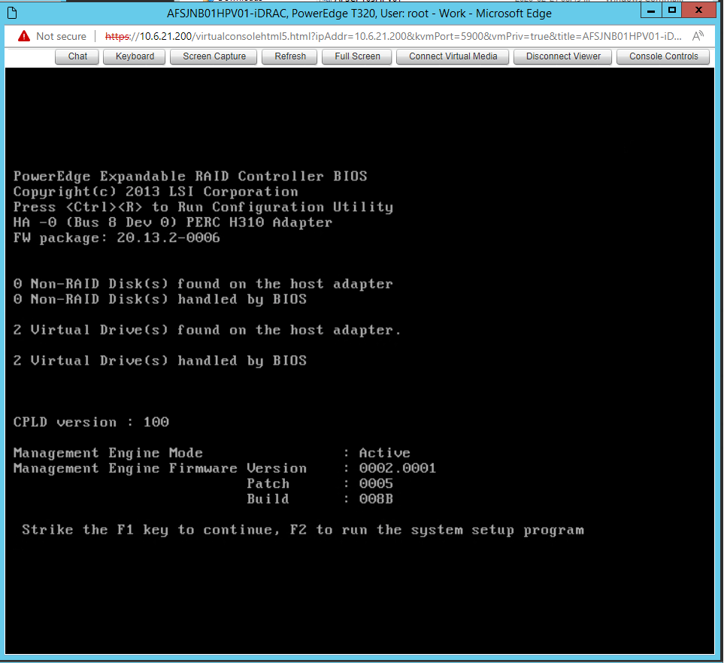Click '0 Non-RAID Disk(s) found on the host adapter' line
Image resolution: width=724 pixels, height=663 pixels.
(203, 284)
